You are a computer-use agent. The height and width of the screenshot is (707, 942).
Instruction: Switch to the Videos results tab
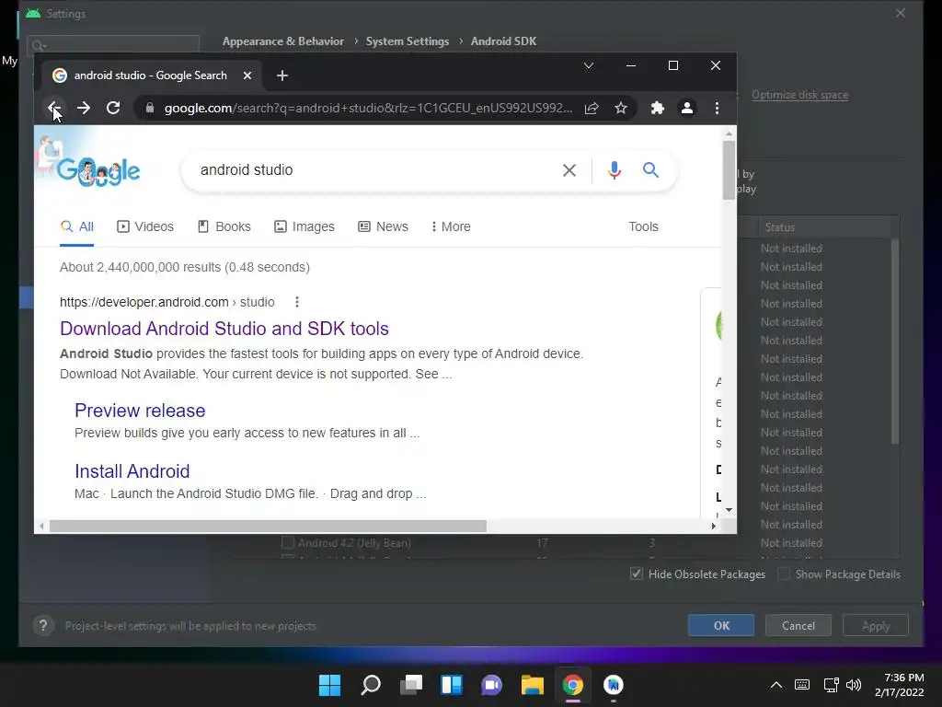point(145,227)
